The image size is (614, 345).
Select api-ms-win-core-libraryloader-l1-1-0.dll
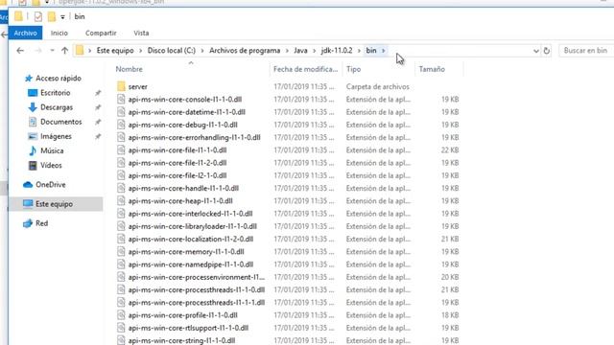(x=192, y=226)
